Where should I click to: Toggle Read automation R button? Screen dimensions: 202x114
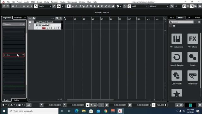24,6
